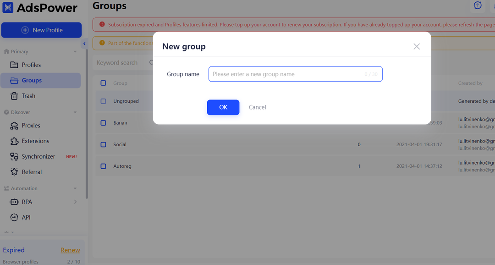
Task: Toggle the Social row checkbox
Action: [x=103, y=144]
